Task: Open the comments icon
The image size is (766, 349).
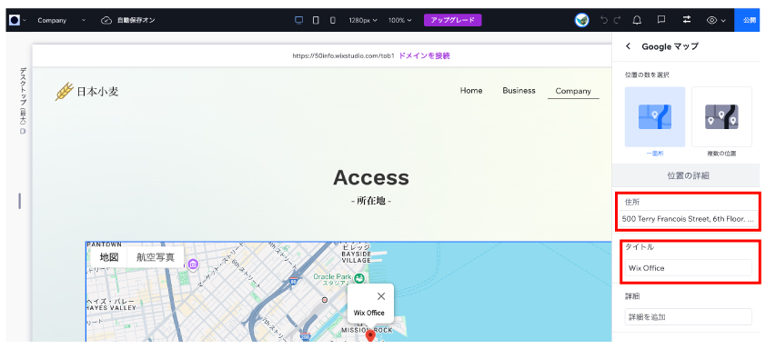Action: point(661,20)
